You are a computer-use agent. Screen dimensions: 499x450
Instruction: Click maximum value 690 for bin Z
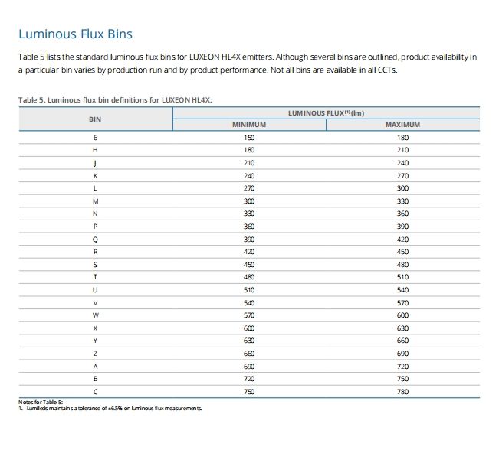[403, 354]
